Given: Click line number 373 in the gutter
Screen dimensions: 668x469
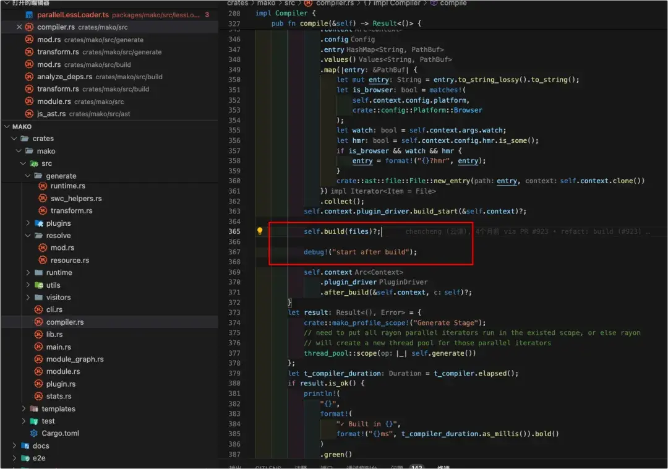Looking at the screenshot, I should pyautogui.click(x=234, y=312).
